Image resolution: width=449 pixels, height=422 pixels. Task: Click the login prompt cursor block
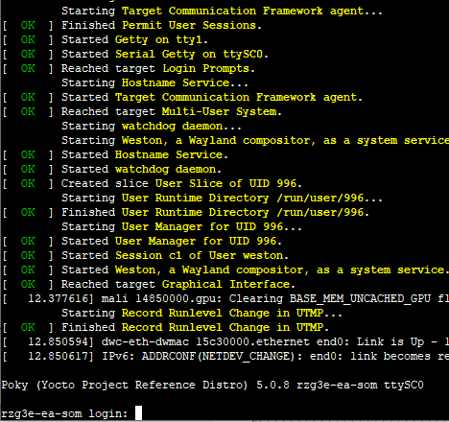pos(138,413)
